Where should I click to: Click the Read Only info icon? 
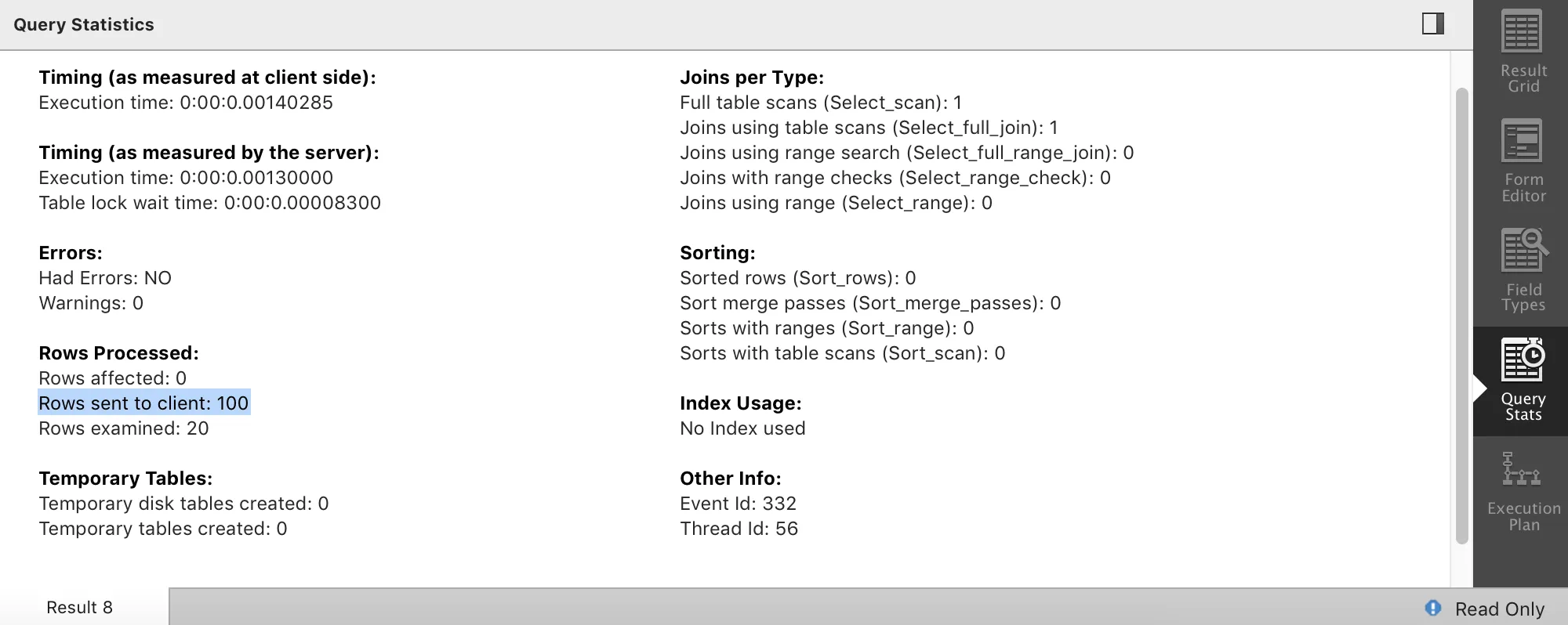(1433, 608)
